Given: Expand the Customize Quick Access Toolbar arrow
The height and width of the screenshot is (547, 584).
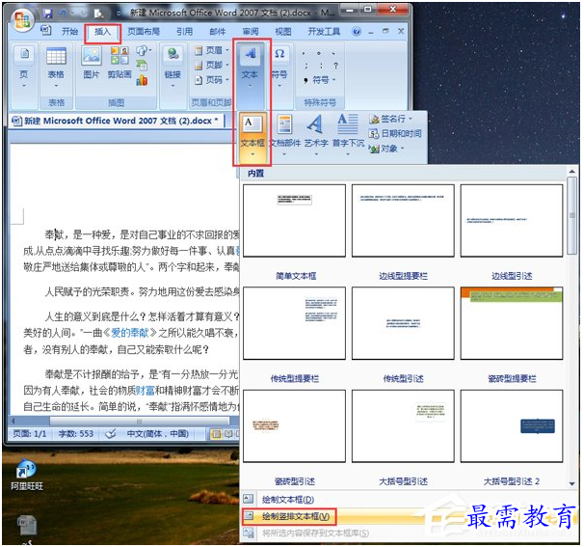Looking at the screenshot, I should point(119,14).
